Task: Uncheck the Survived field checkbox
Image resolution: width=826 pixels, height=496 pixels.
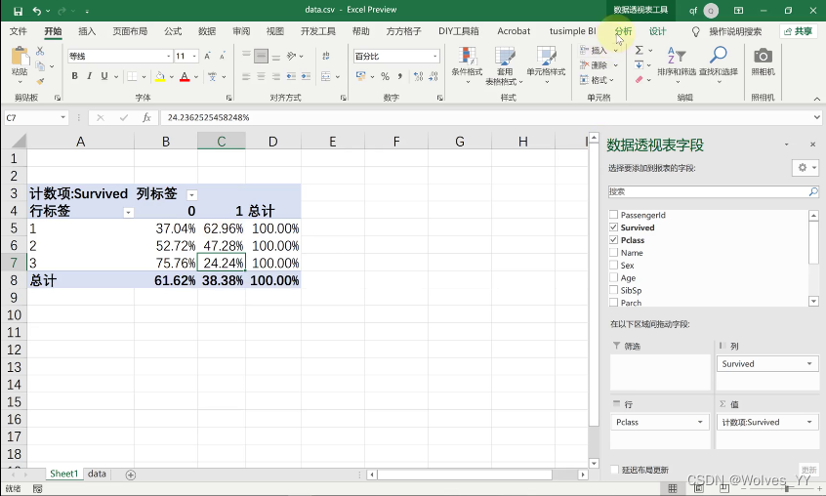Action: pos(613,227)
